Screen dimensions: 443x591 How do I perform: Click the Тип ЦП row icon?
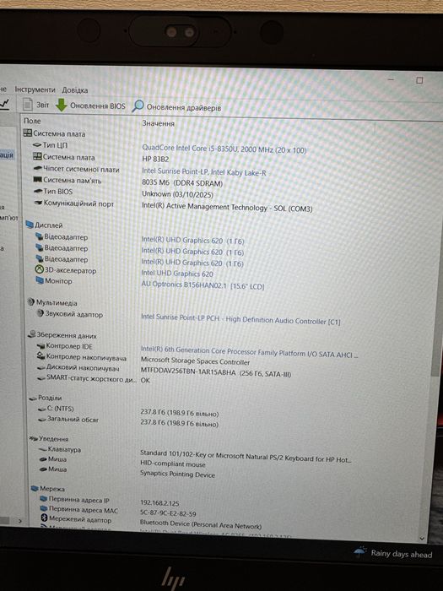(x=37, y=144)
